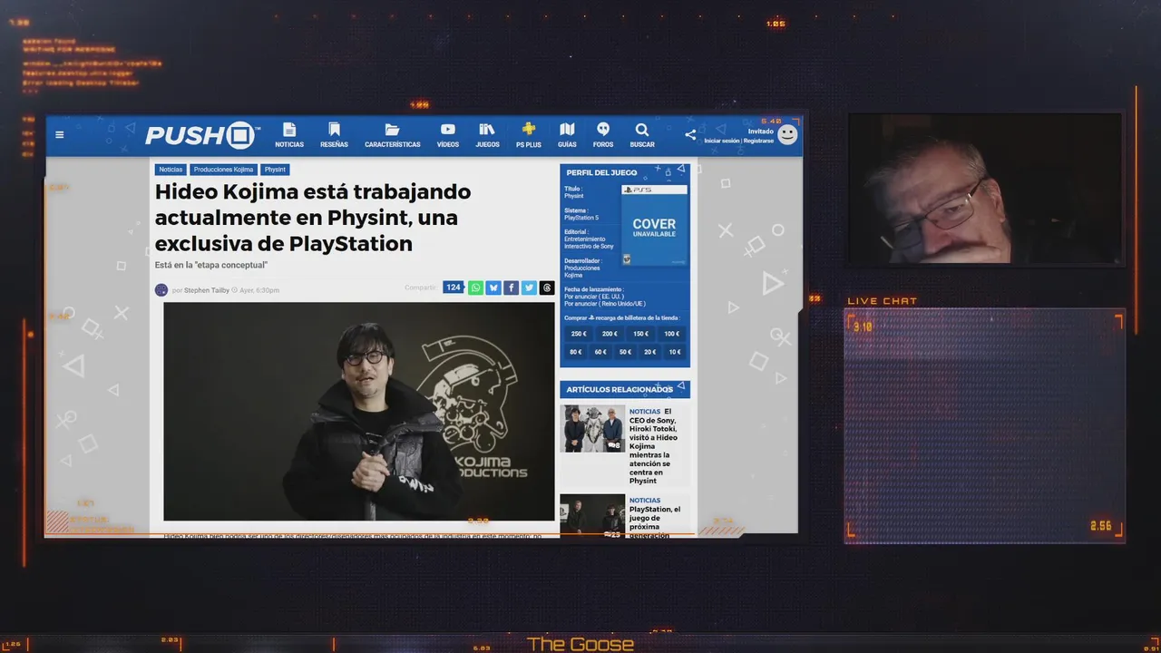The image size is (1161, 653).
Task: Share the article on Facebook
Action: click(511, 288)
